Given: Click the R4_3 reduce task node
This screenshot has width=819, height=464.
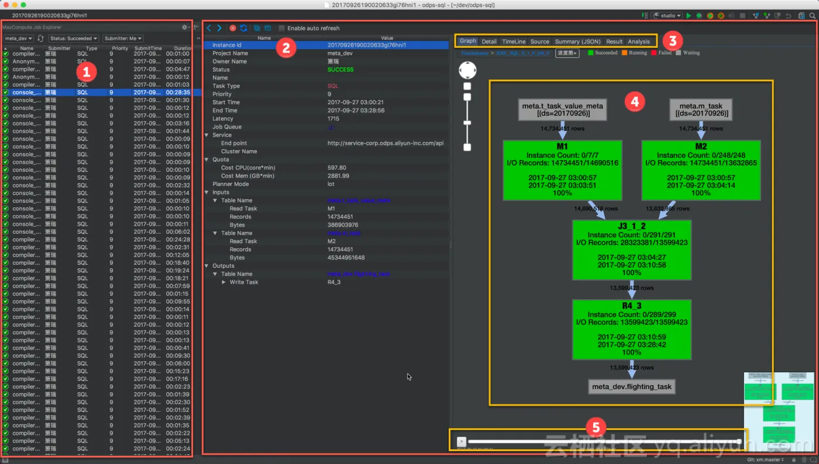Looking at the screenshot, I should click(x=632, y=330).
